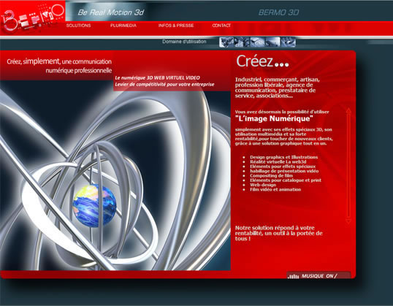
Task: Open the Solutions menu
Action: point(78,26)
